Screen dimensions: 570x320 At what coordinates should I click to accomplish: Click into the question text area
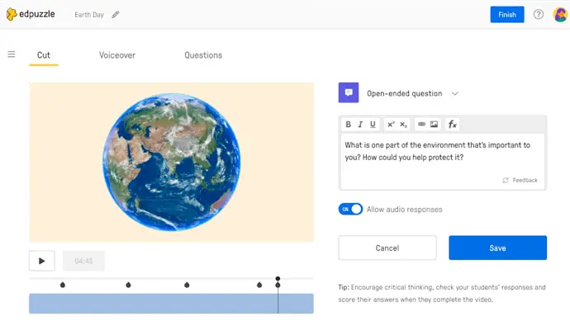click(x=443, y=162)
